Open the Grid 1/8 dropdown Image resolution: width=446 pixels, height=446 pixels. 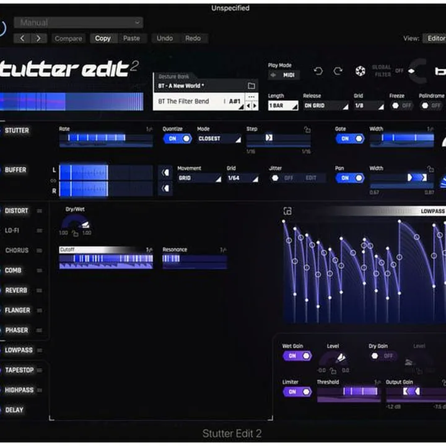(x=369, y=105)
